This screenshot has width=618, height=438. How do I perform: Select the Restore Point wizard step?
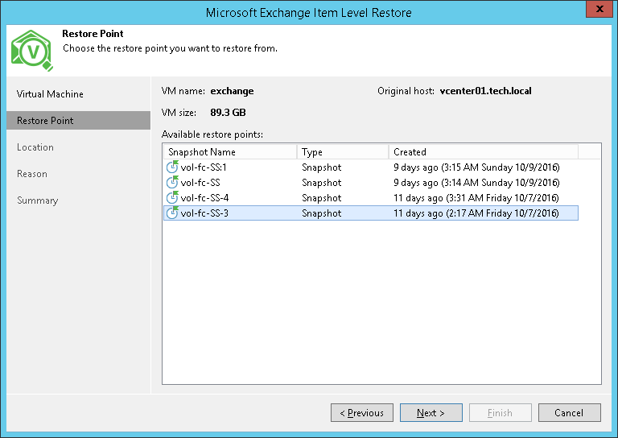coord(45,121)
